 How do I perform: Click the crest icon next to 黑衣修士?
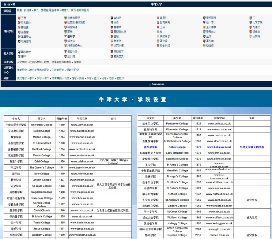coord(19,52)
